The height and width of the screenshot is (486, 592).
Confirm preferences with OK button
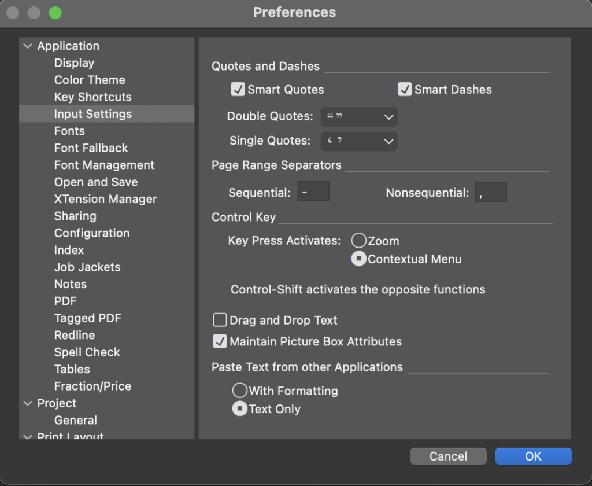point(533,456)
